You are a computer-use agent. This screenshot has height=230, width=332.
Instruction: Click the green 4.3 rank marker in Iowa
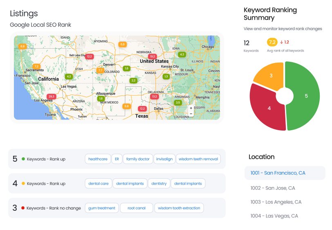point(182,54)
